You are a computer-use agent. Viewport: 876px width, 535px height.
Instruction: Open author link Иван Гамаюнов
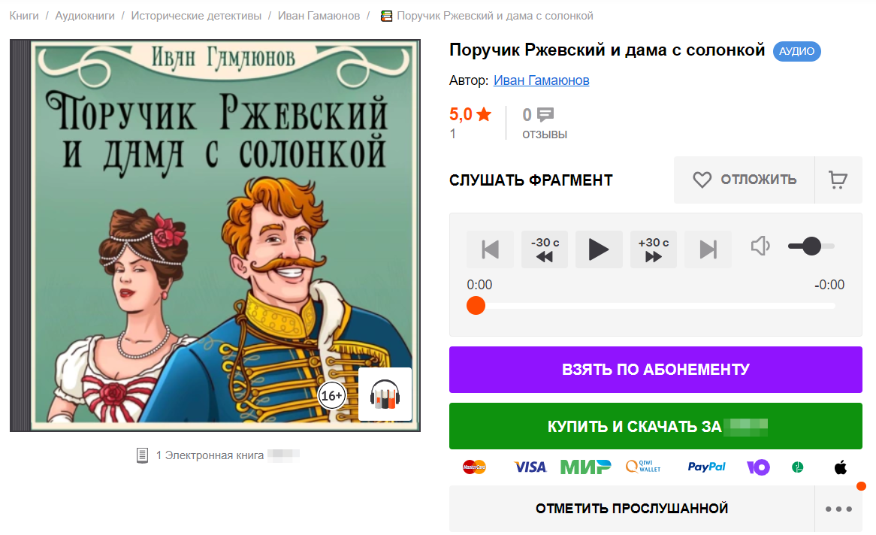pyautogui.click(x=542, y=80)
